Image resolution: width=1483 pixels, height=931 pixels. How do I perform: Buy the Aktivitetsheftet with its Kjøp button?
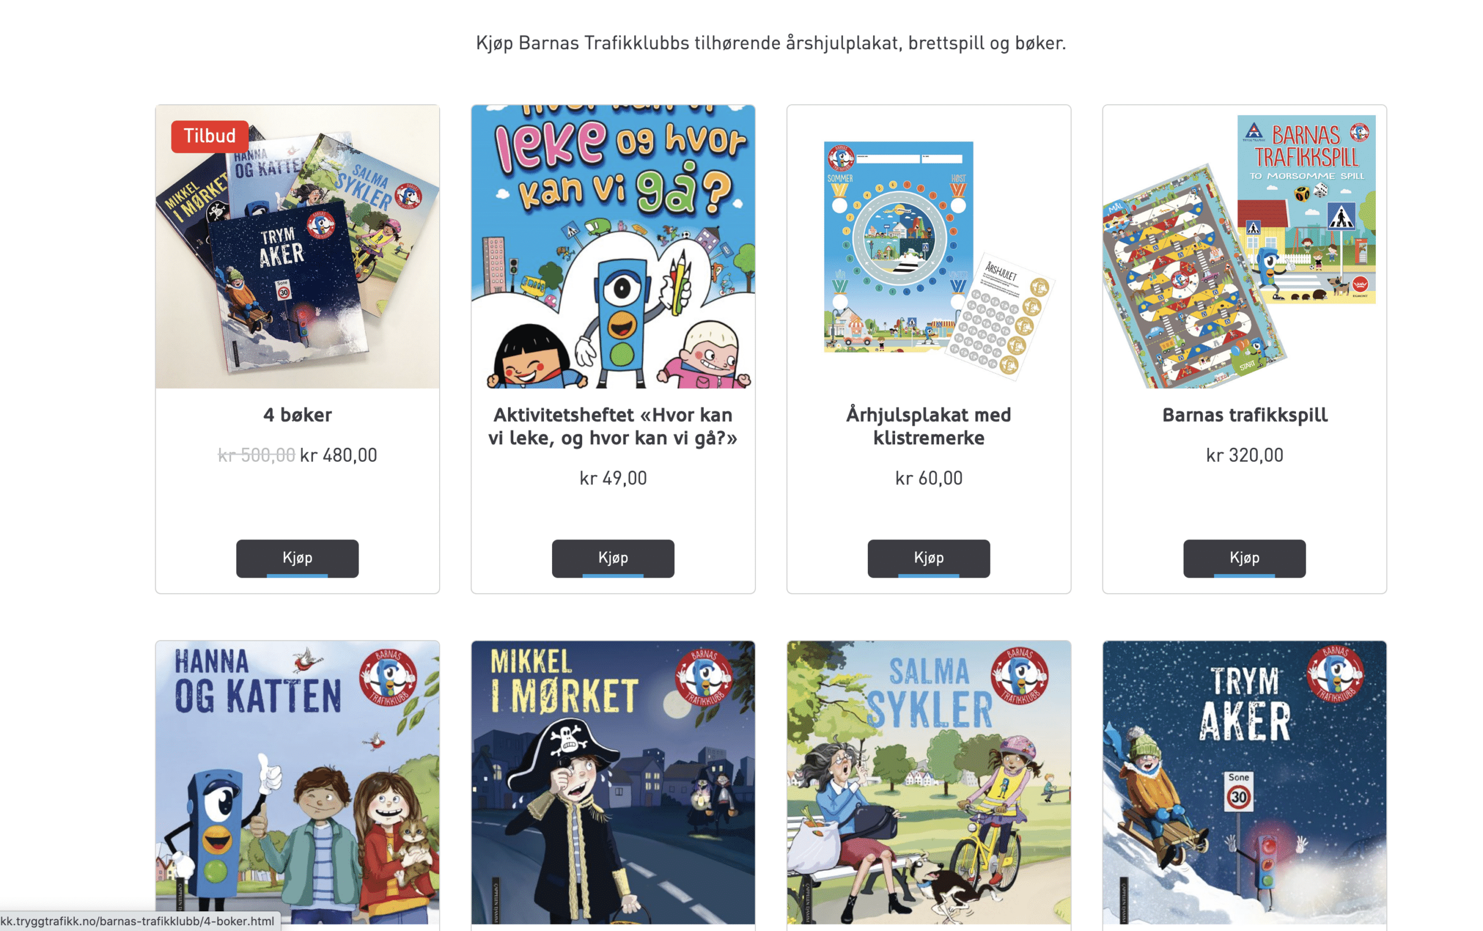click(612, 558)
